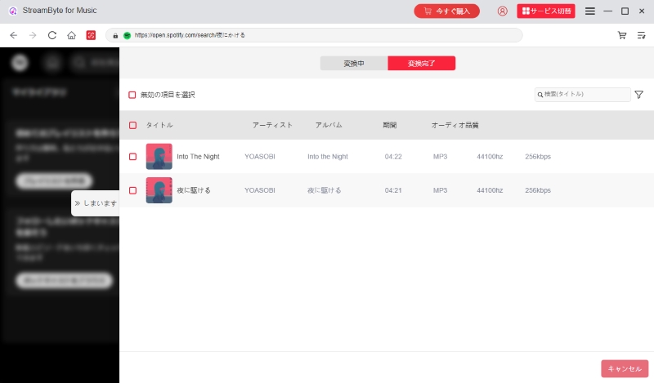Click the StreamByte app logo

13,11
